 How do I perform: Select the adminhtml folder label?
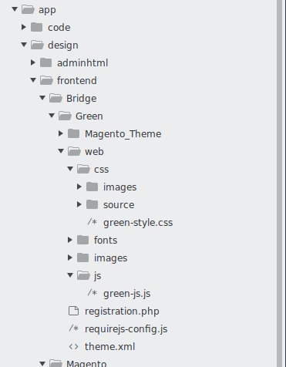pos(82,62)
